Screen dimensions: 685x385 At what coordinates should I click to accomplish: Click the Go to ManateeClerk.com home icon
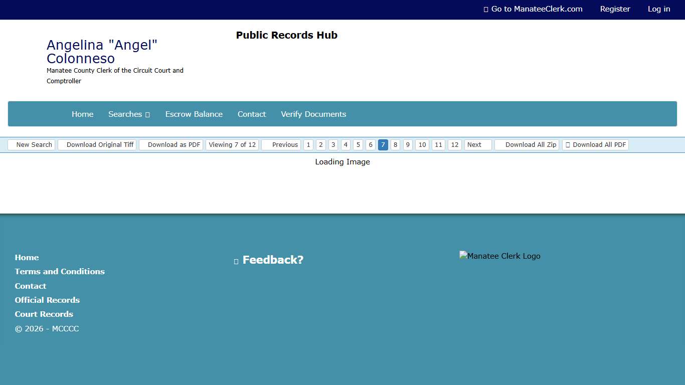click(x=485, y=9)
